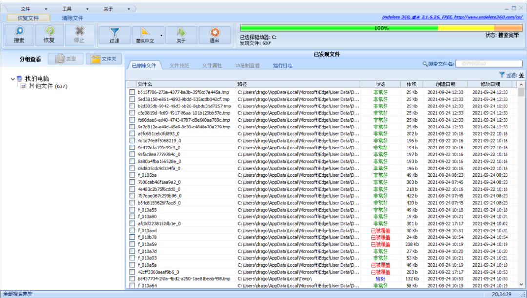Screen dimensions: 527x298
Task: Select checkbox for f_010aad file
Action: click(x=132, y=231)
